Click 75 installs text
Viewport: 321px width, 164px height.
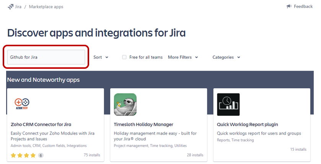click(92, 155)
